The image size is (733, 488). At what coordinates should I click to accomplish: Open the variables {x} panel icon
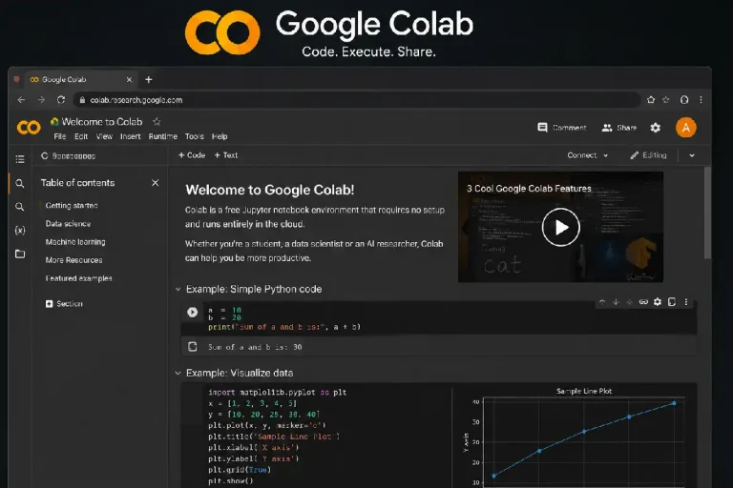[x=20, y=231]
